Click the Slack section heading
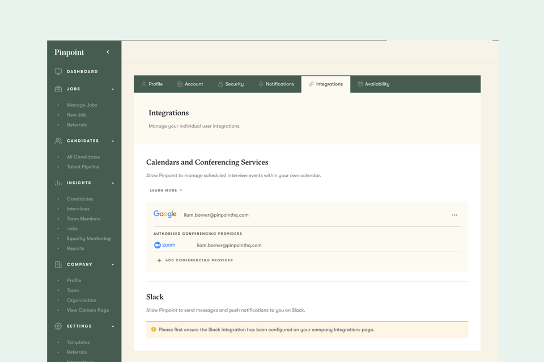Viewport: 544px width, 362px height. pos(155,297)
